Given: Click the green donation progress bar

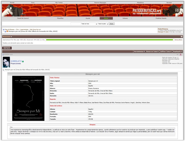Looking at the screenshot, I should tap(109, 40).
